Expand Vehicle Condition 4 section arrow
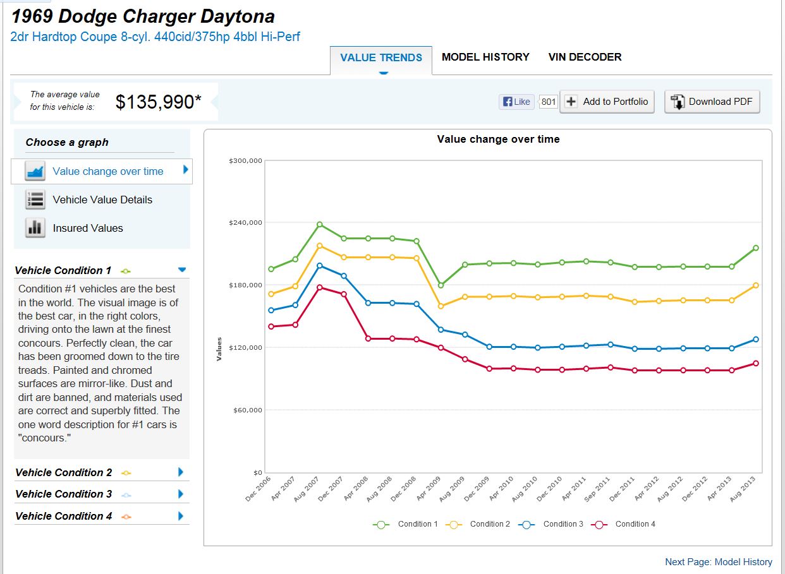Image resolution: width=785 pixels, height=574 pixels. [x=181, y=516]
